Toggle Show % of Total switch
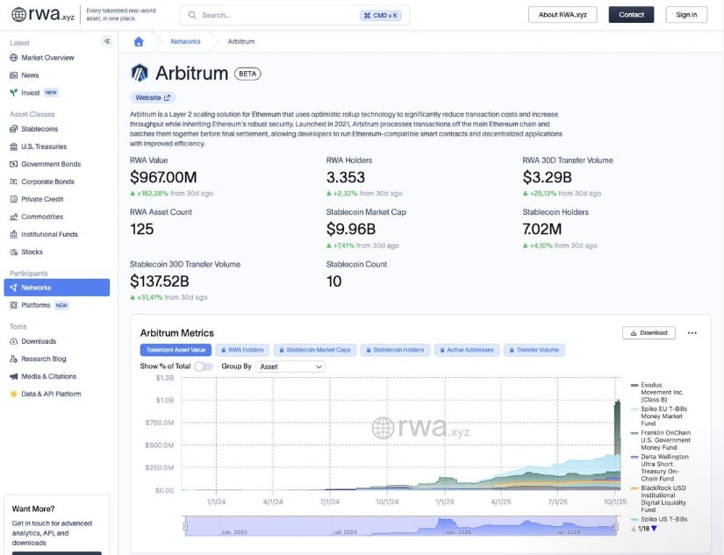The image size is (724, 555). coord(203,366)
